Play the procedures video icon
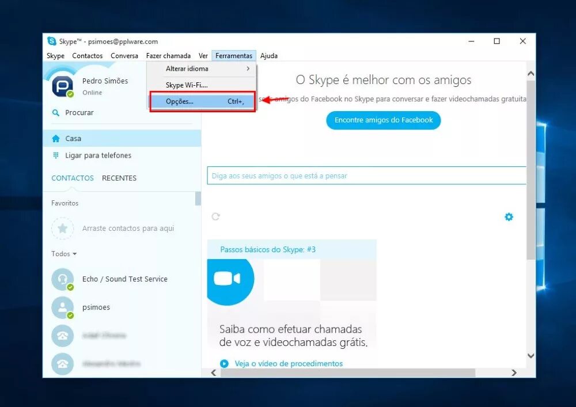Viewport: 576px width, 407px height. coord(224,363)
